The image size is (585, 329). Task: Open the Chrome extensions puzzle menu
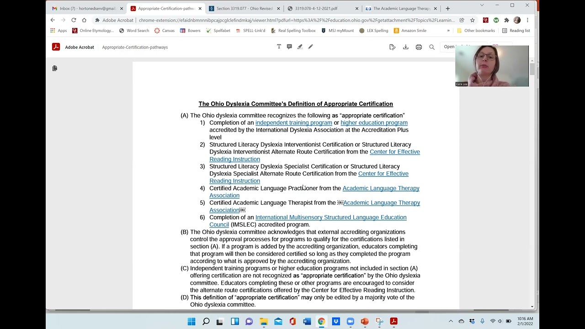(x=506, y=20)
